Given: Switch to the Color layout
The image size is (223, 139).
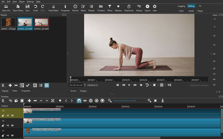Looking at the screenshot, I should (x=181, y=11).
